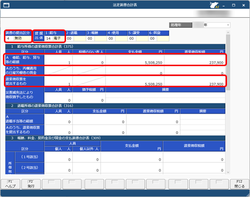
Task: Click the 摘要 field in 災害減免法 row
Action: (x=165, y=98)
